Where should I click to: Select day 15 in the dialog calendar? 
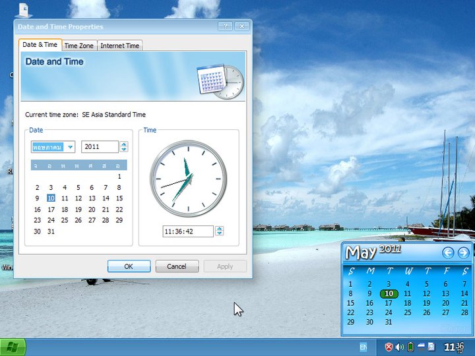click(x=119, y=198)
